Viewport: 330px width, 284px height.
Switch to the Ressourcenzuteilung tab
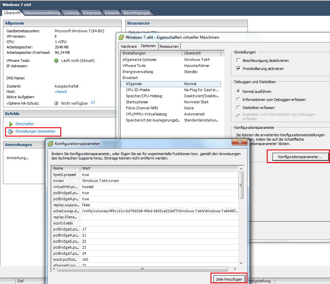pyautogui.click(x=42, y=13)
